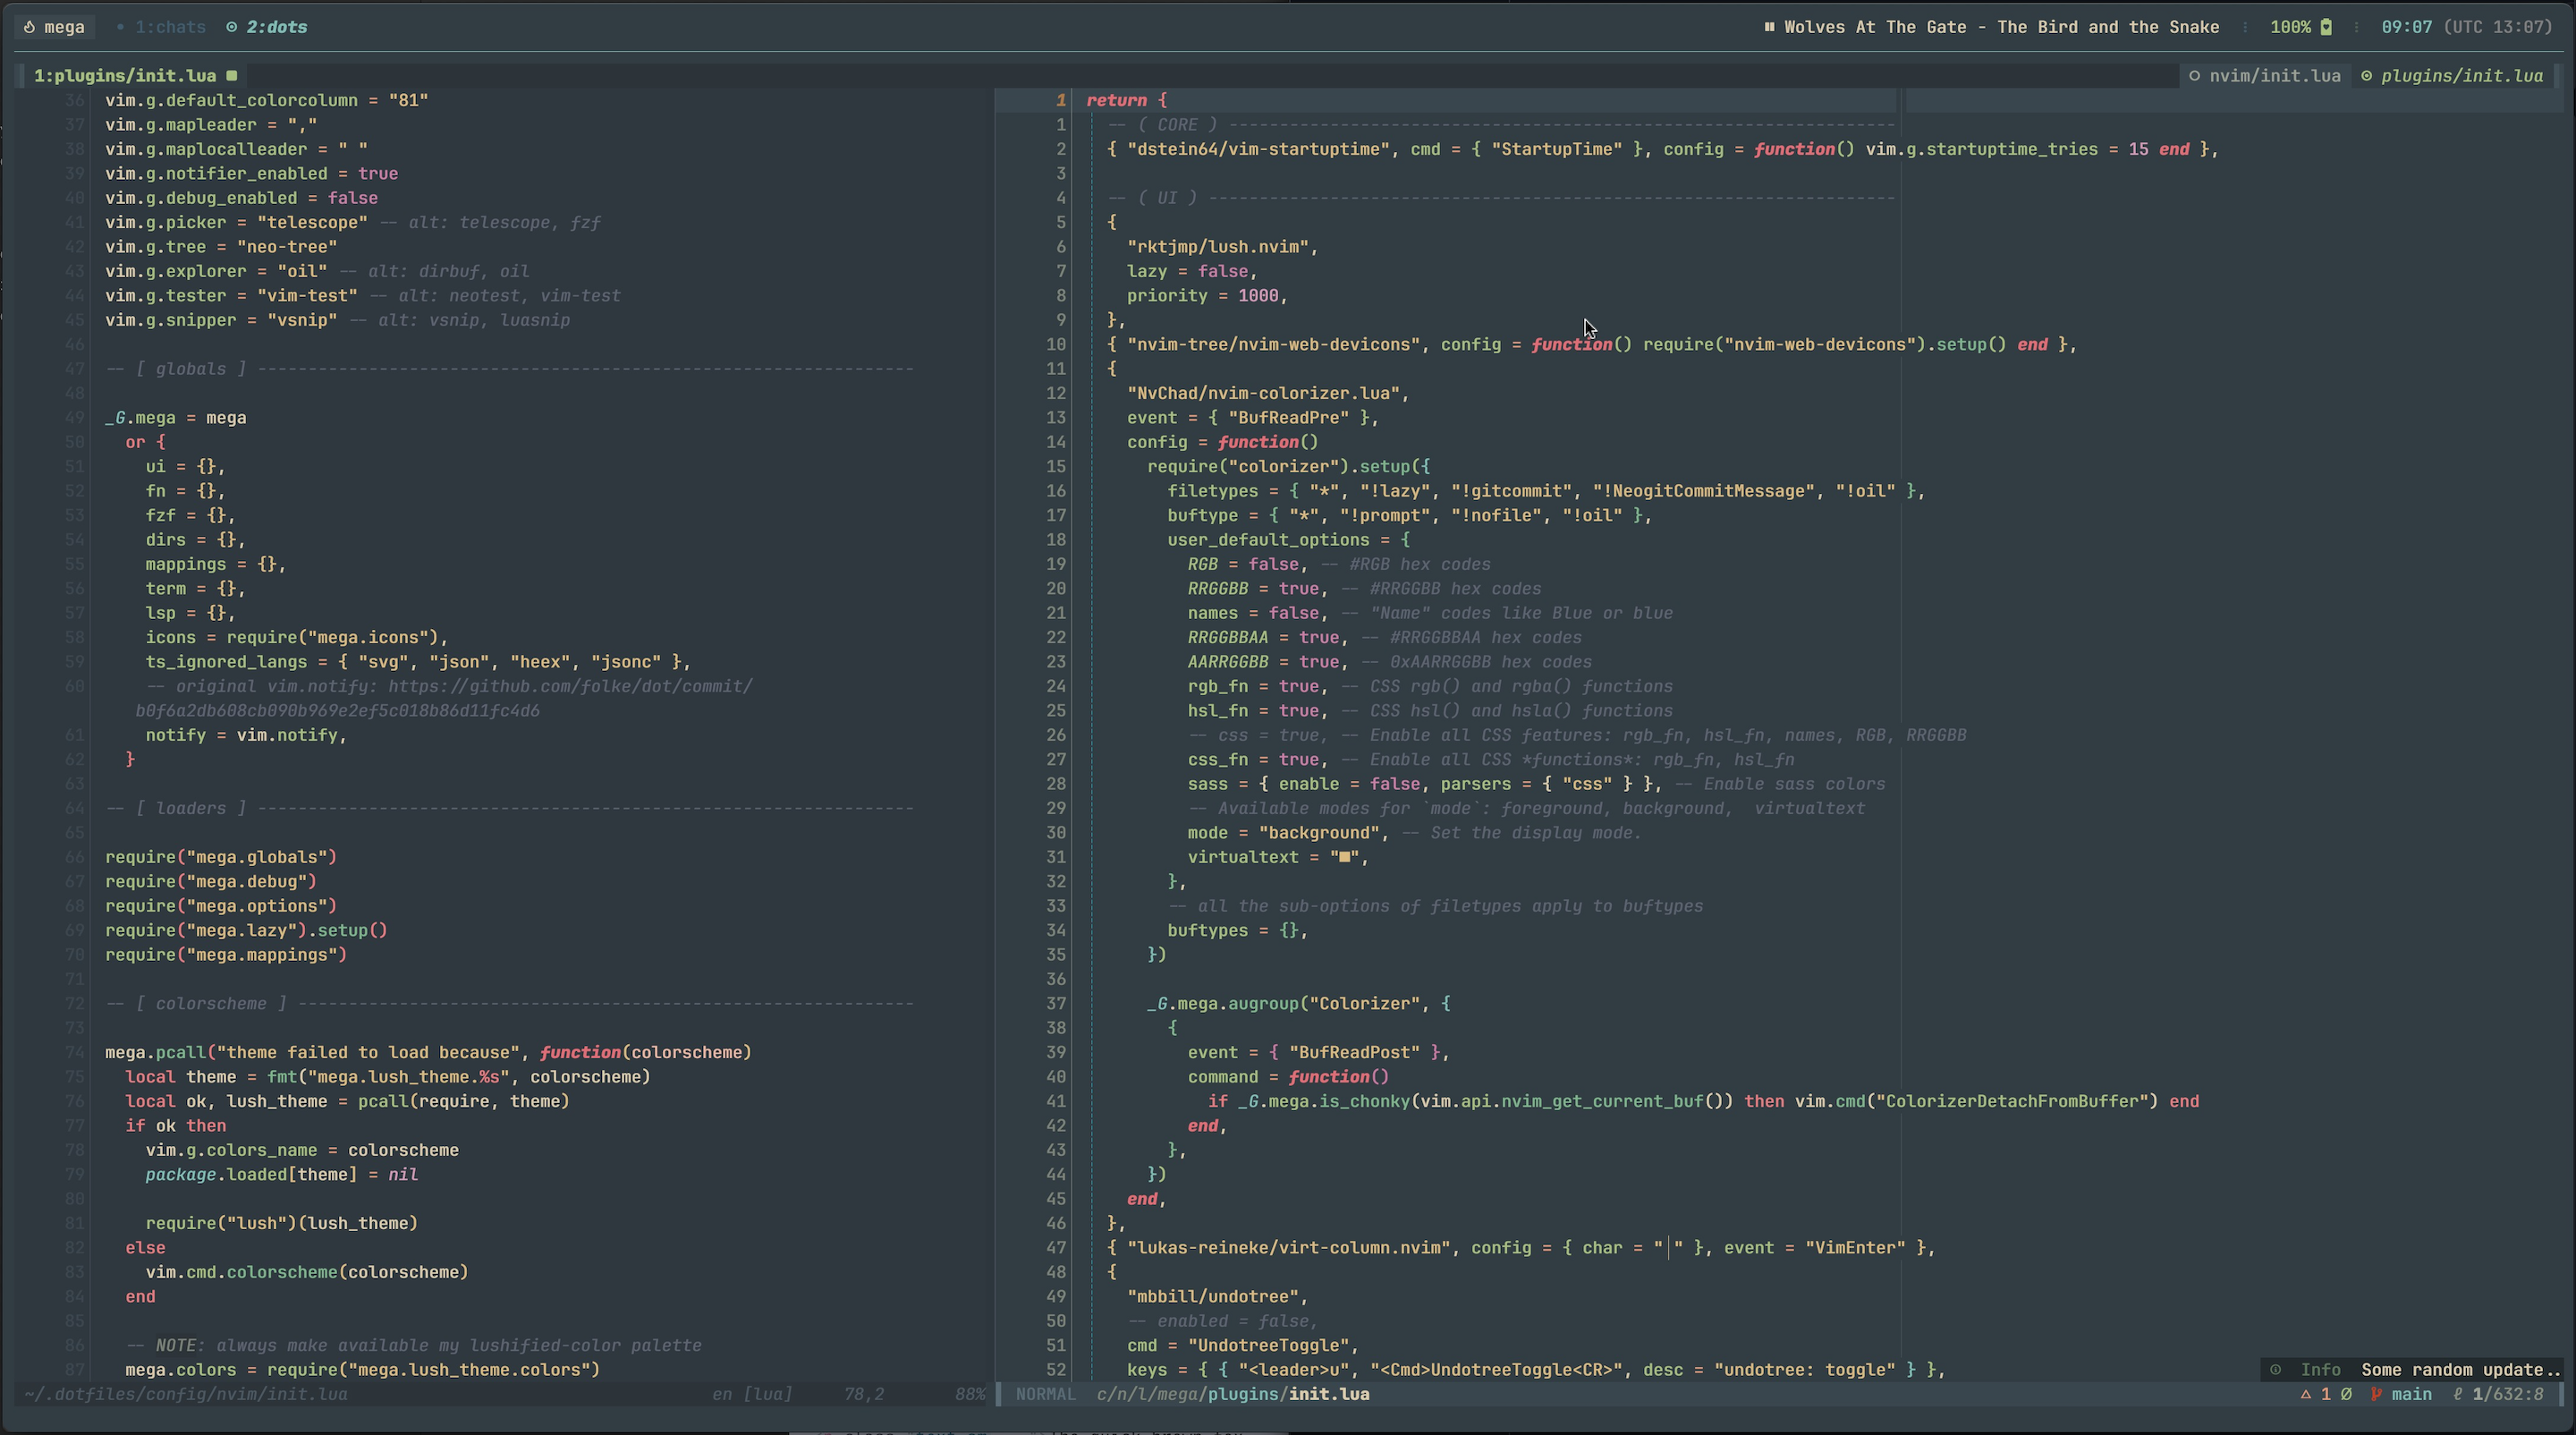2576x1435 pixels.
Task: Select the mega tmux session label
Action: point(64,27)
